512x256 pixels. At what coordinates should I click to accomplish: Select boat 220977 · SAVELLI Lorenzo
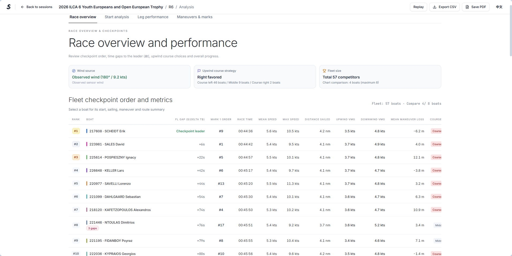coord(110,184)
